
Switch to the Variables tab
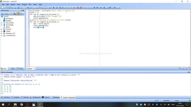[x=15, y=97]
